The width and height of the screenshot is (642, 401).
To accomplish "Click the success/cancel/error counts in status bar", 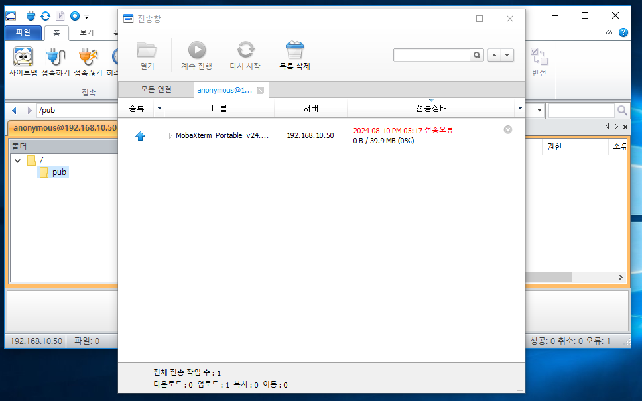I will click(570, 341).
